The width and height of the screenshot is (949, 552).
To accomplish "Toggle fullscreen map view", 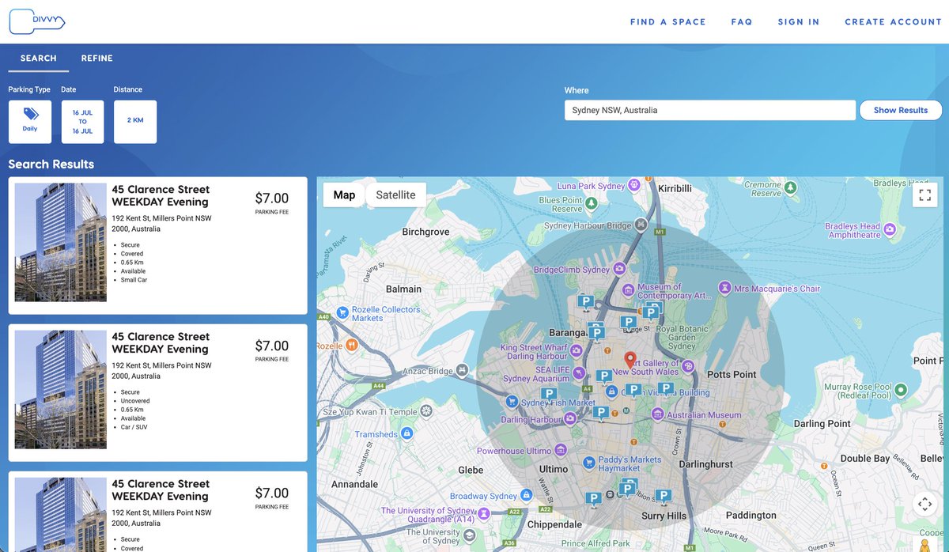I will click(x=924, y=195).
